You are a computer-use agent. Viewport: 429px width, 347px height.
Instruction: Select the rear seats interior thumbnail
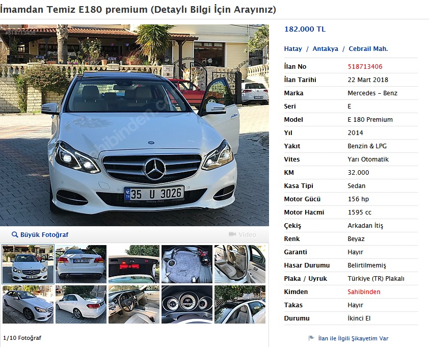[x=240, y=264]
